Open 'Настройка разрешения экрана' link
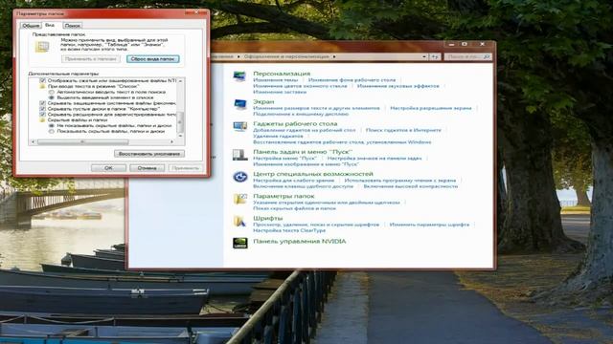This screenshot has height=344, width=613. click(x=431, y=108)
